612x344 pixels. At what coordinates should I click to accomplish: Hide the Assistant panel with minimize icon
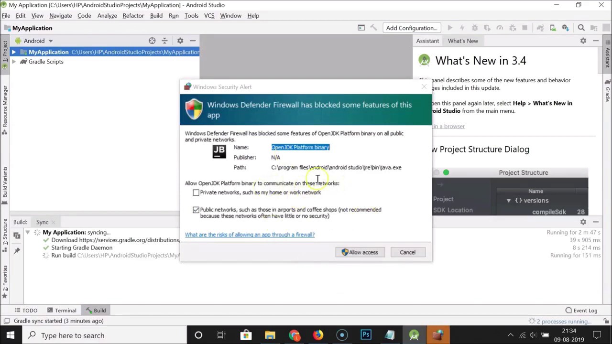596,41
